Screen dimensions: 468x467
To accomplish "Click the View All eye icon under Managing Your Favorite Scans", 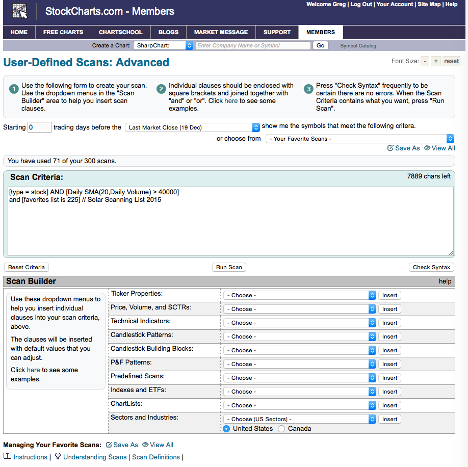I will click(145, 445).
